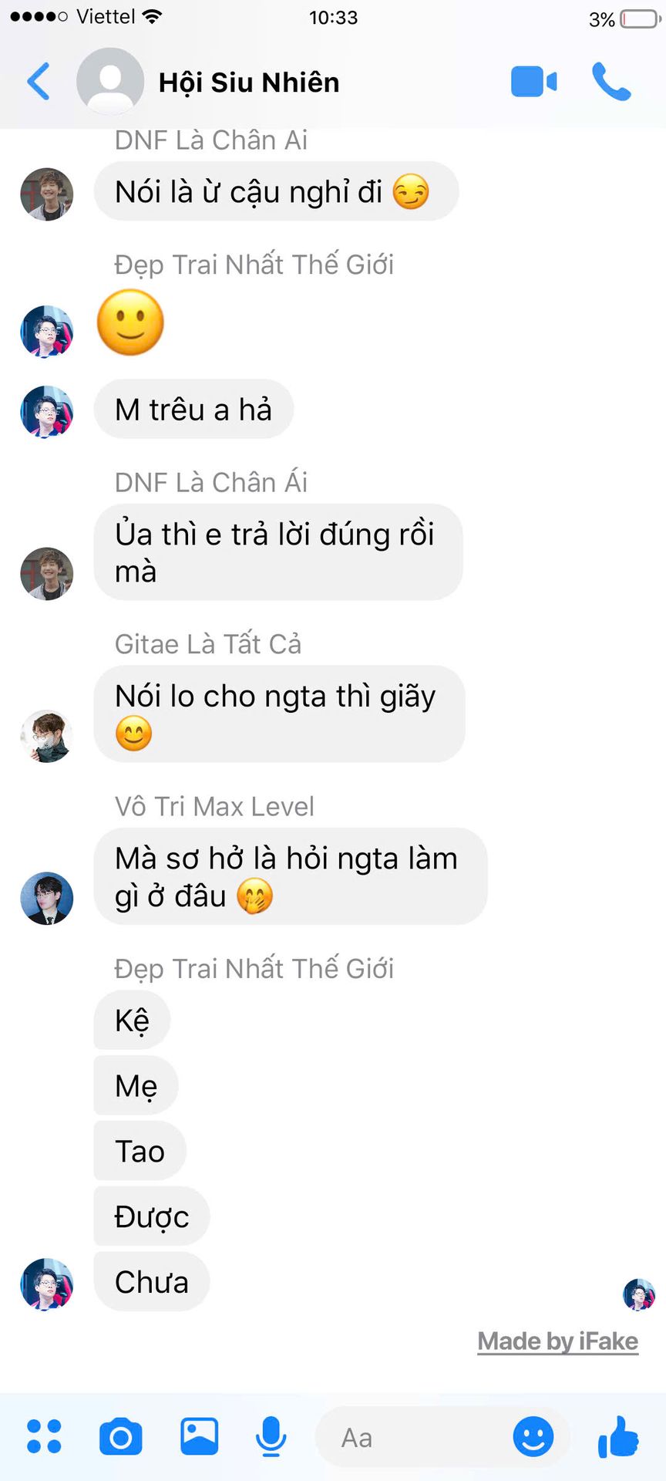Open the camera from the bottom bar
Screen dimensions: 666x1481
click(121, 1436)
